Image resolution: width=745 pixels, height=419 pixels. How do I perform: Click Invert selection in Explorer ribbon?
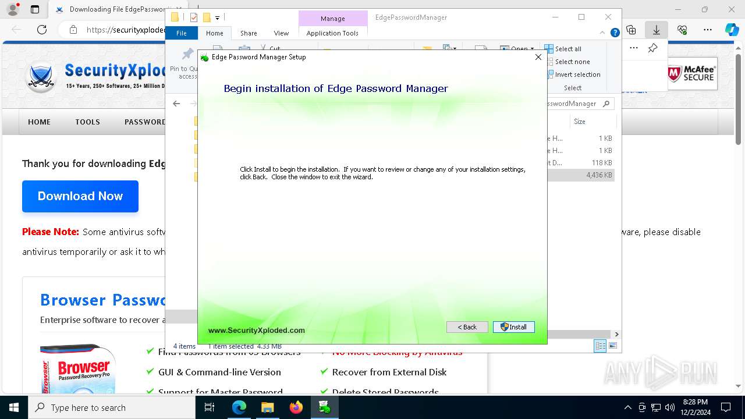click(x=573, y=74)
